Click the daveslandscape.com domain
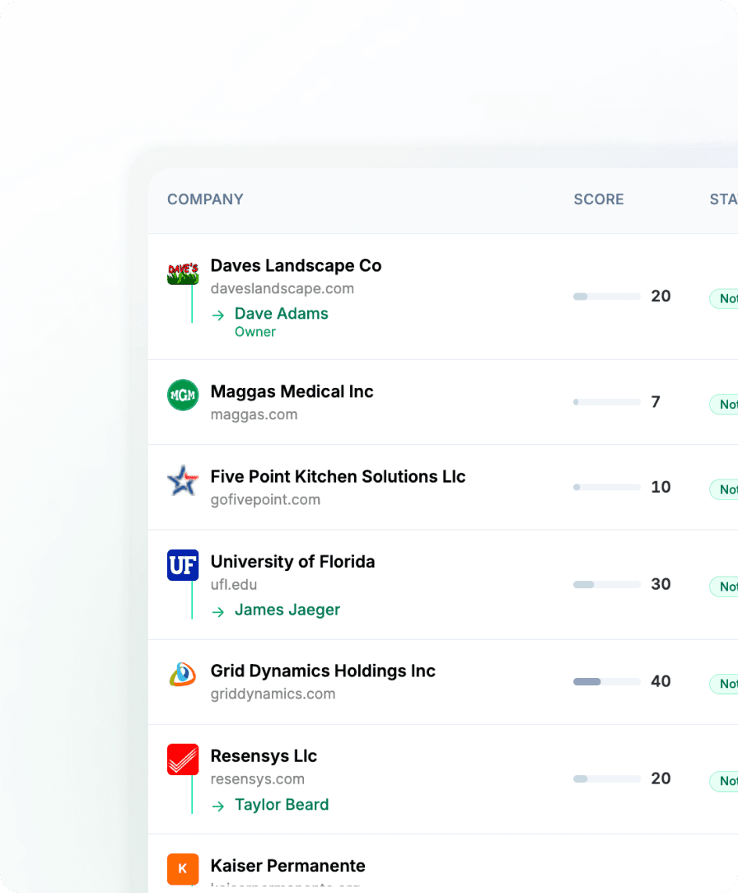Image resolution: width=738 pixels, height=893 pixels. coord(283,289)
